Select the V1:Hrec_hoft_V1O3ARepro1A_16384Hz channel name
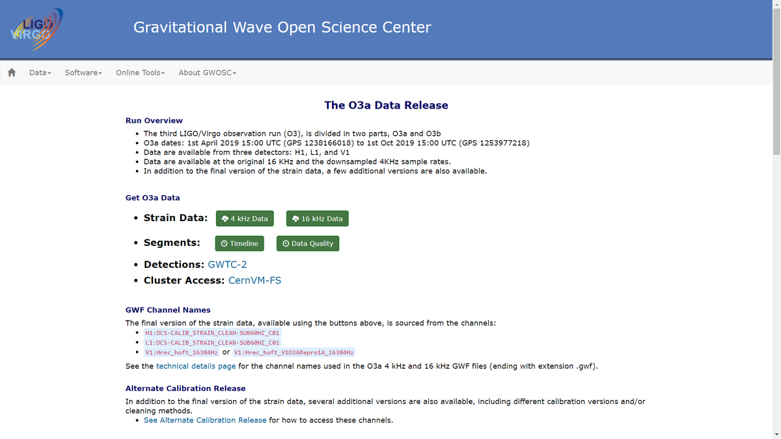Screen dimensions: 781x439 294,352
